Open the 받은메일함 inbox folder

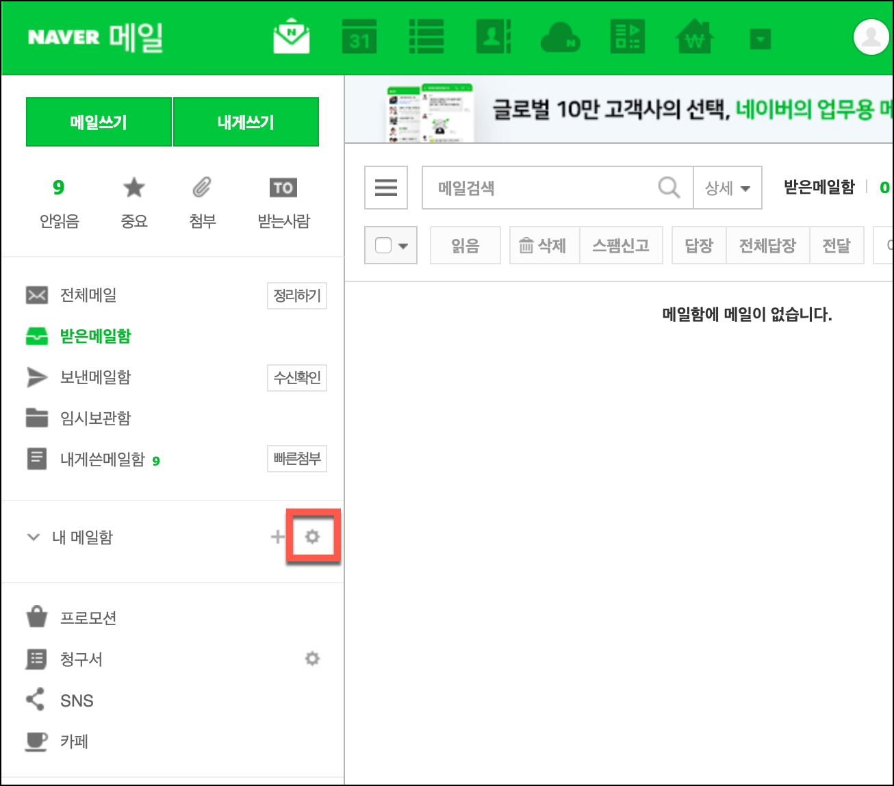(x=95, y=336)
